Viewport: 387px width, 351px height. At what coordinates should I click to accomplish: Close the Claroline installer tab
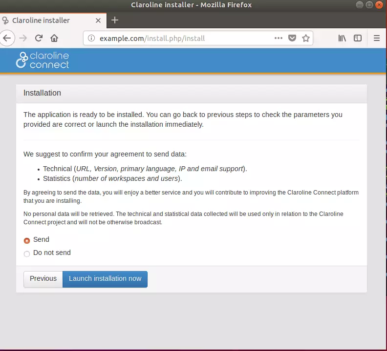tap(98, 20)
